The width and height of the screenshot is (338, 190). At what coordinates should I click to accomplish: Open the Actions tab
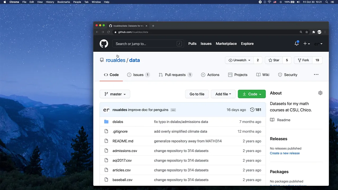210,75
